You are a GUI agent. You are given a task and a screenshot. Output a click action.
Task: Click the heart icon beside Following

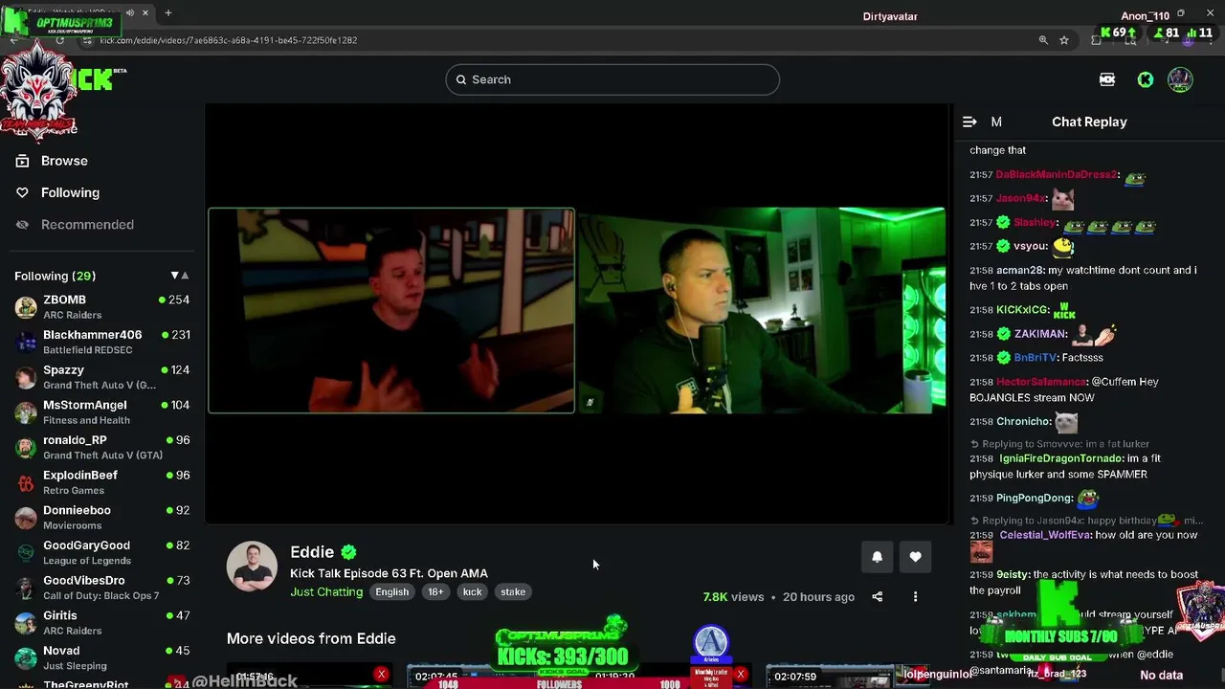pyautogui.click(x=22, y=192)
